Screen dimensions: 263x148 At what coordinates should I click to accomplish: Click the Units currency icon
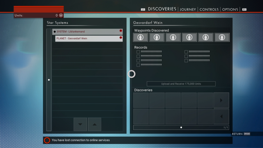[61, 15]
